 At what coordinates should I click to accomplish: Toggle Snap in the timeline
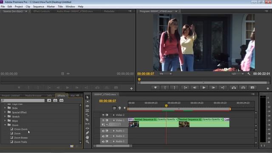click(x=114, y=108)
